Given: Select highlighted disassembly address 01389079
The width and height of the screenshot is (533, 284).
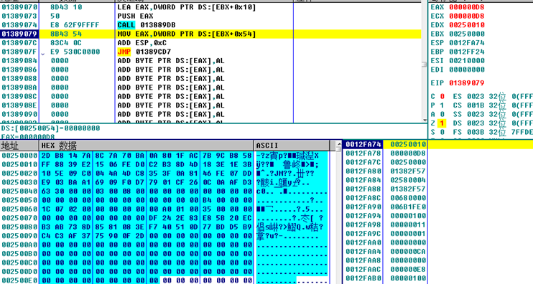Looking at the screenshot, I should 19,34.
